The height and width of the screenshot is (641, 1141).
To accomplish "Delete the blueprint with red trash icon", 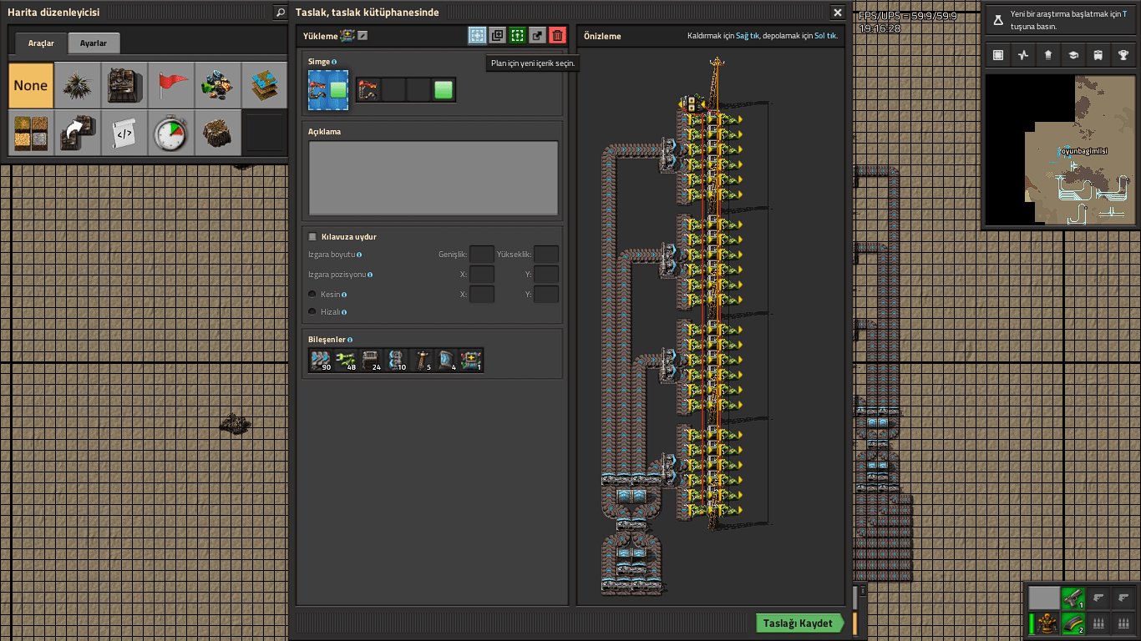I will coord(557,35).
